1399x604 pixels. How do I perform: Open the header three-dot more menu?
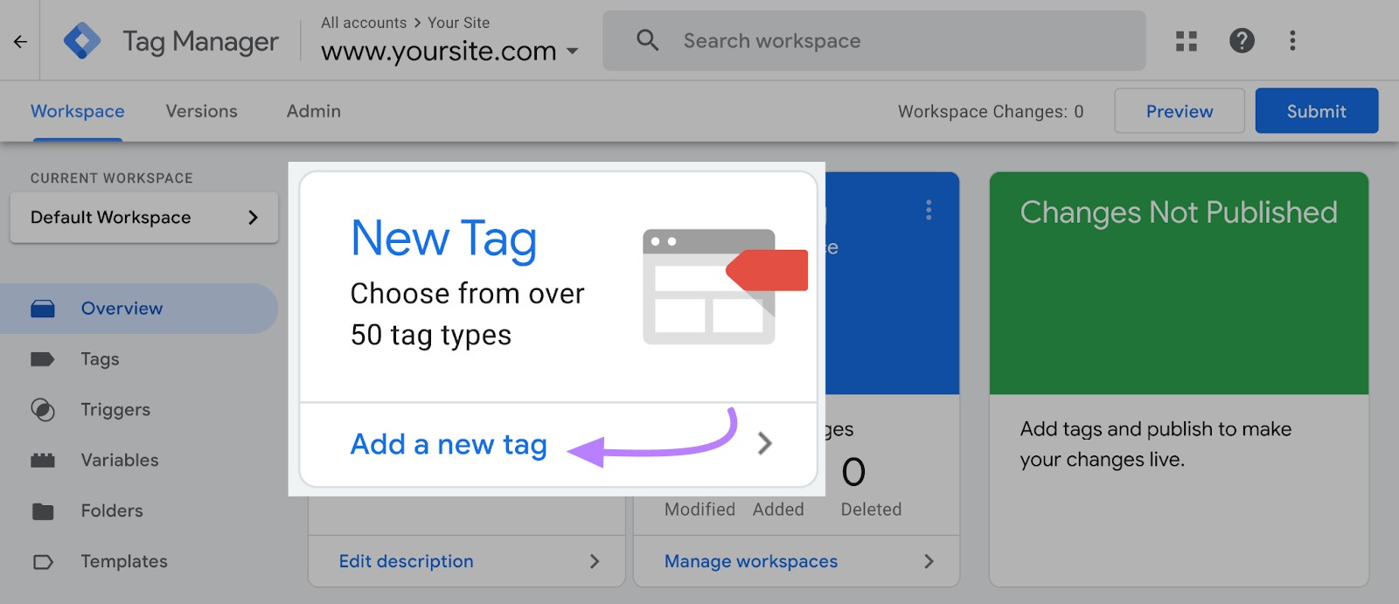pyautogui.click(x=1292, y=40)
